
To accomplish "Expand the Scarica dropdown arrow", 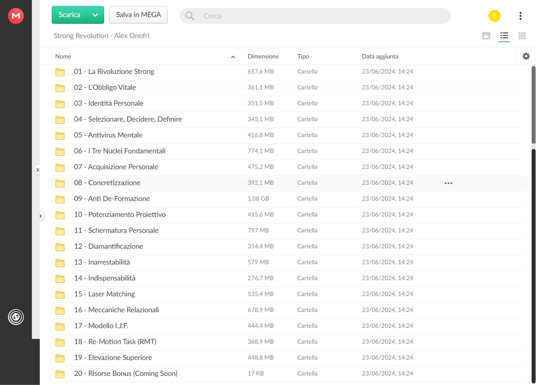I will pos(95,15).
